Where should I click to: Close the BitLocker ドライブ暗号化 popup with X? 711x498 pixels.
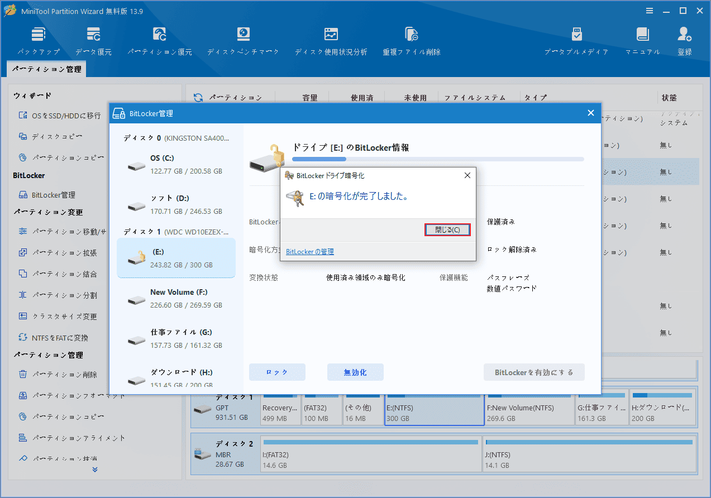467,175
